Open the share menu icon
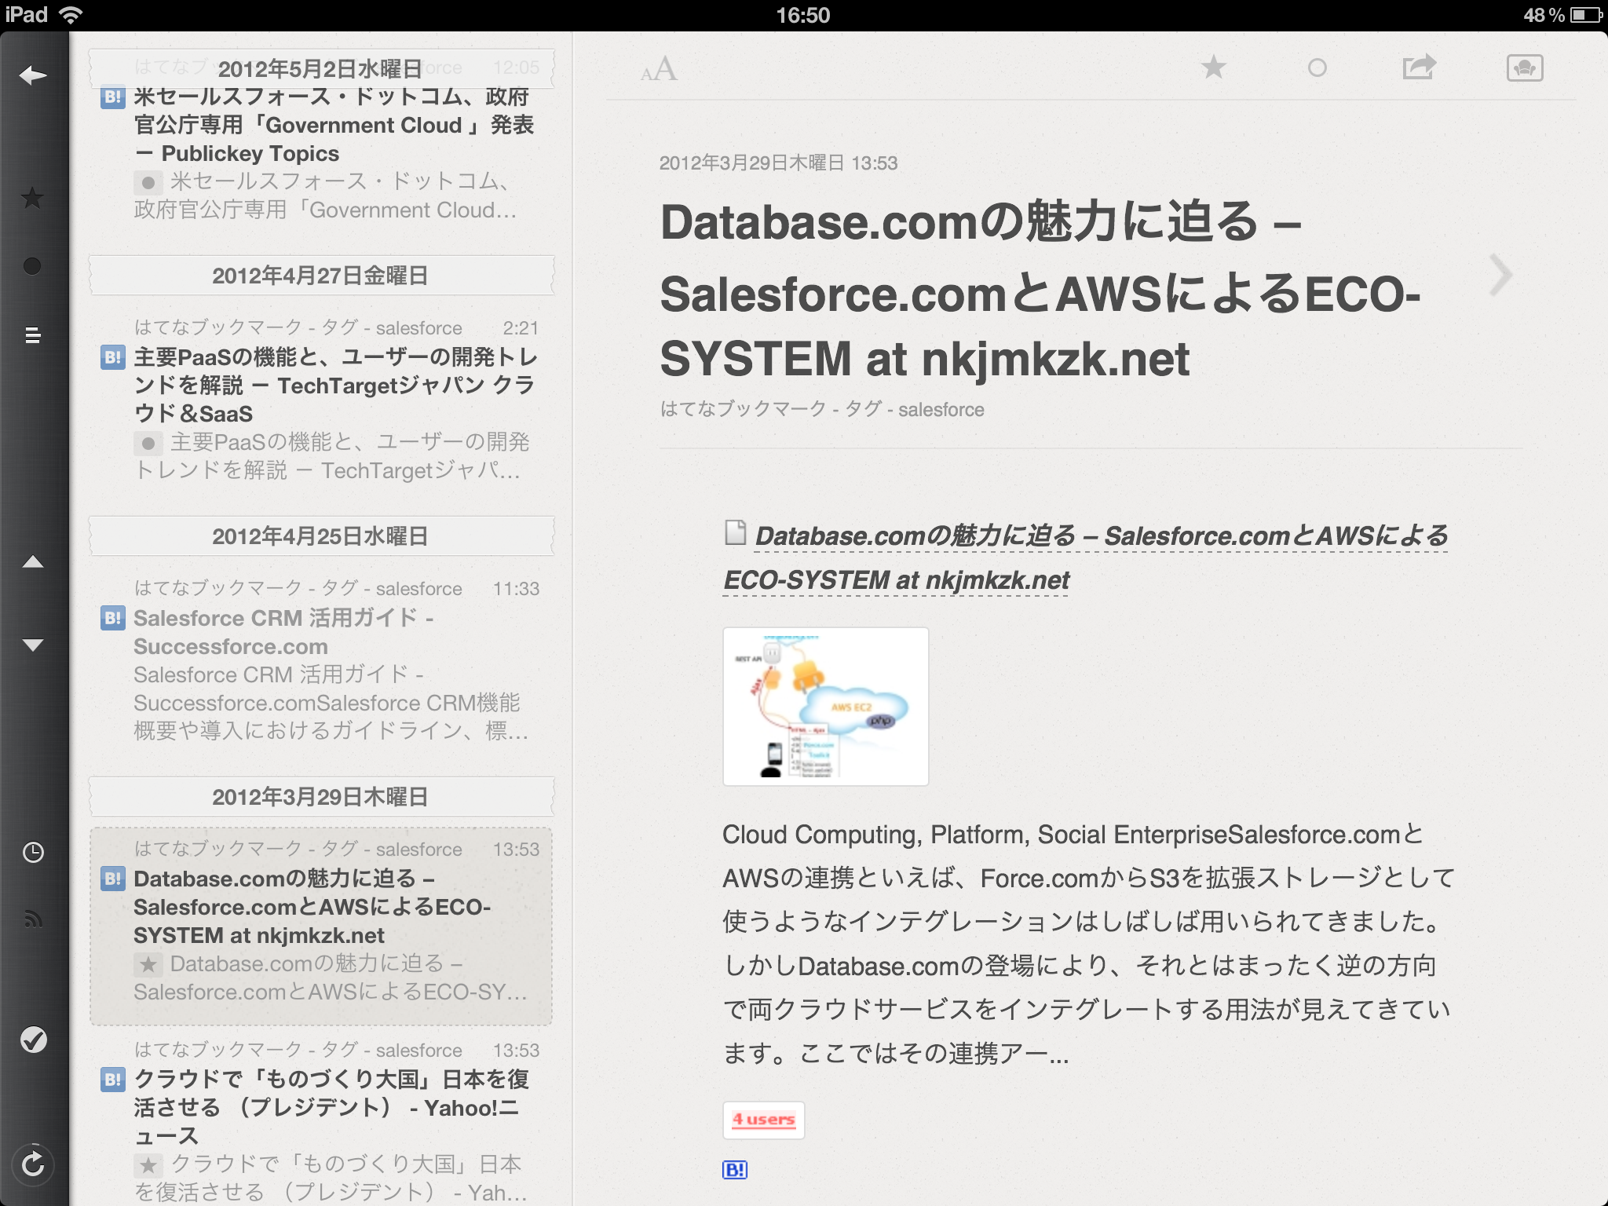Viewport: 1608px width, 1206px height. coord(1419,68)
